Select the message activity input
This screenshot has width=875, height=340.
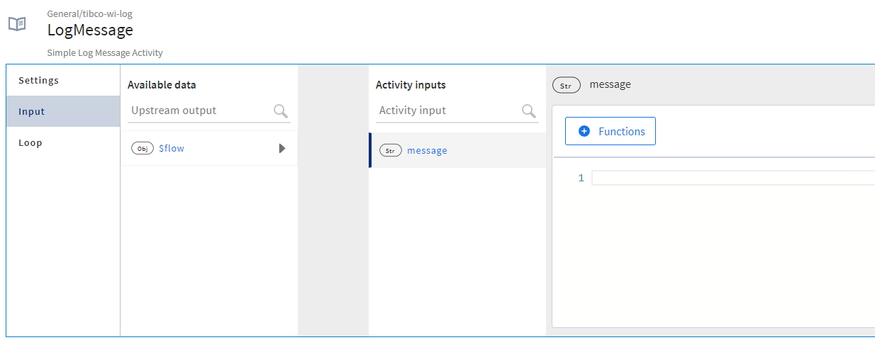tap(427, 151)
